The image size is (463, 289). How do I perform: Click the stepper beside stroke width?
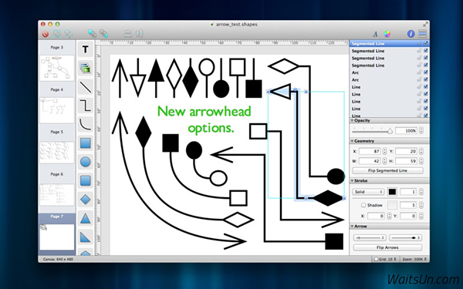(x=421, y=192)
